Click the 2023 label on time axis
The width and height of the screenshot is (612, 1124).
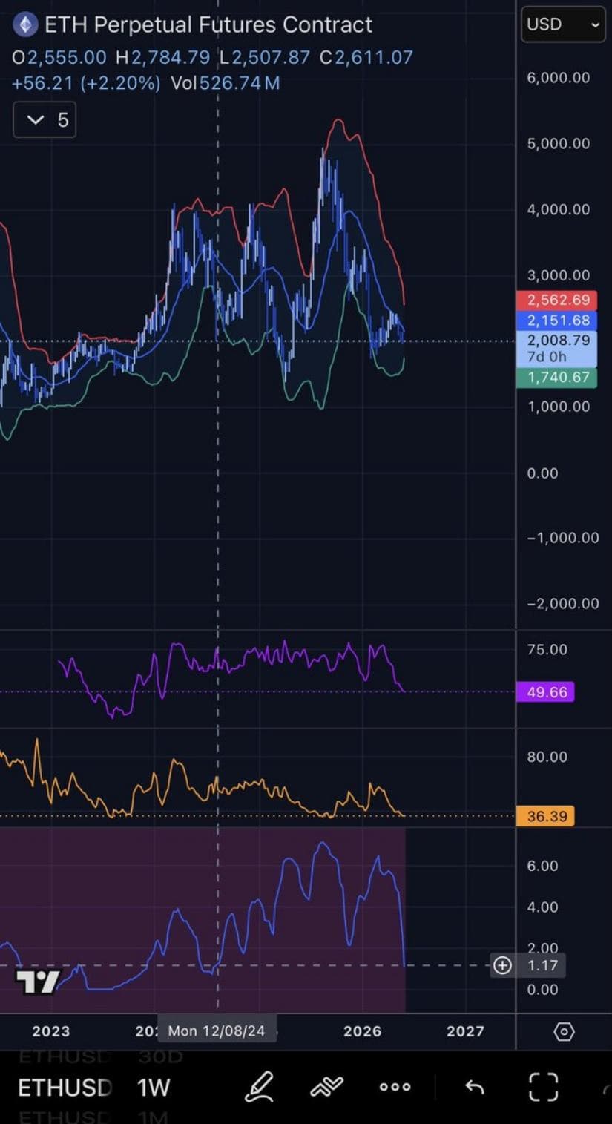coord(51,1031)
